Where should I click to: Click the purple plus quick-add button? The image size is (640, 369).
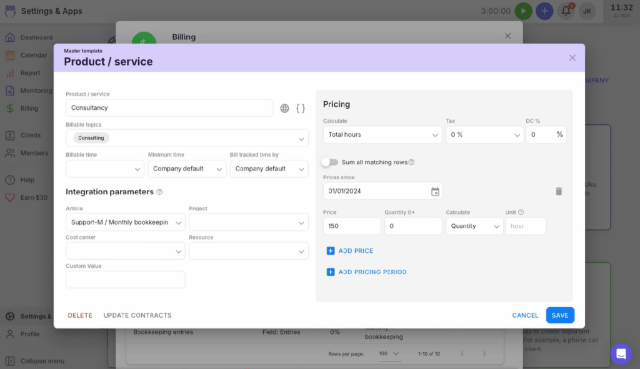(544, 11)
